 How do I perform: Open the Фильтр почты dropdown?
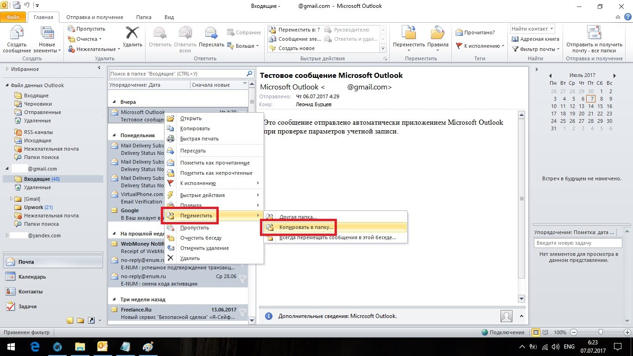coord(536,49)
